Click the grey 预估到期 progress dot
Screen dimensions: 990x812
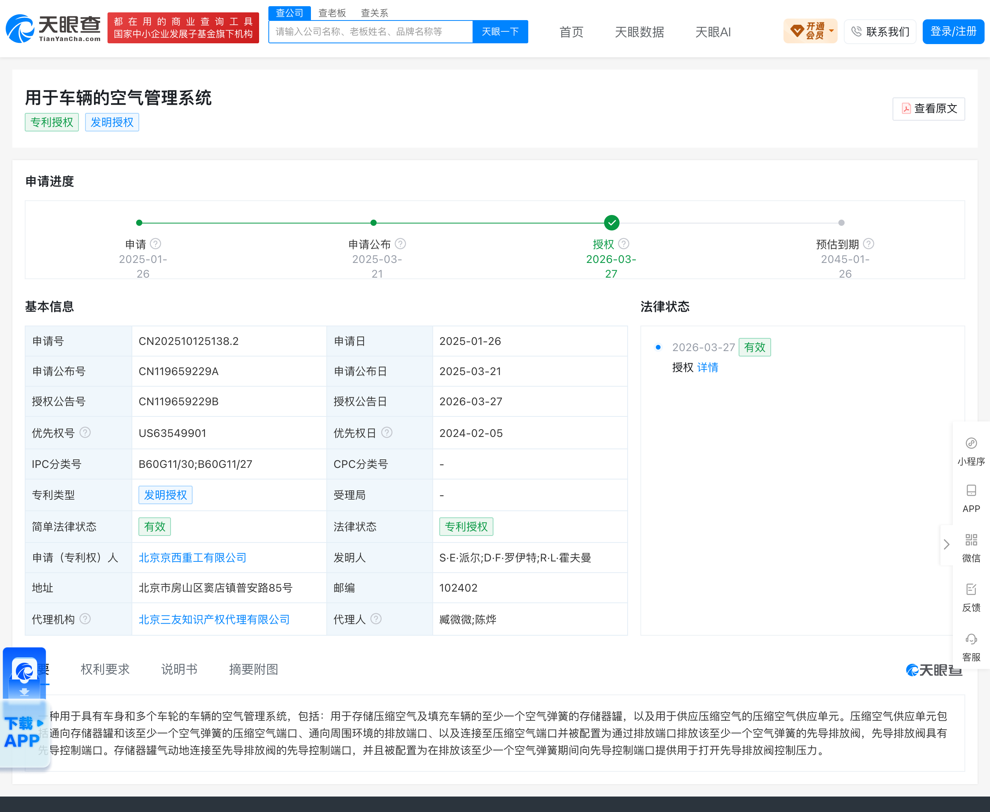point(841,223)
